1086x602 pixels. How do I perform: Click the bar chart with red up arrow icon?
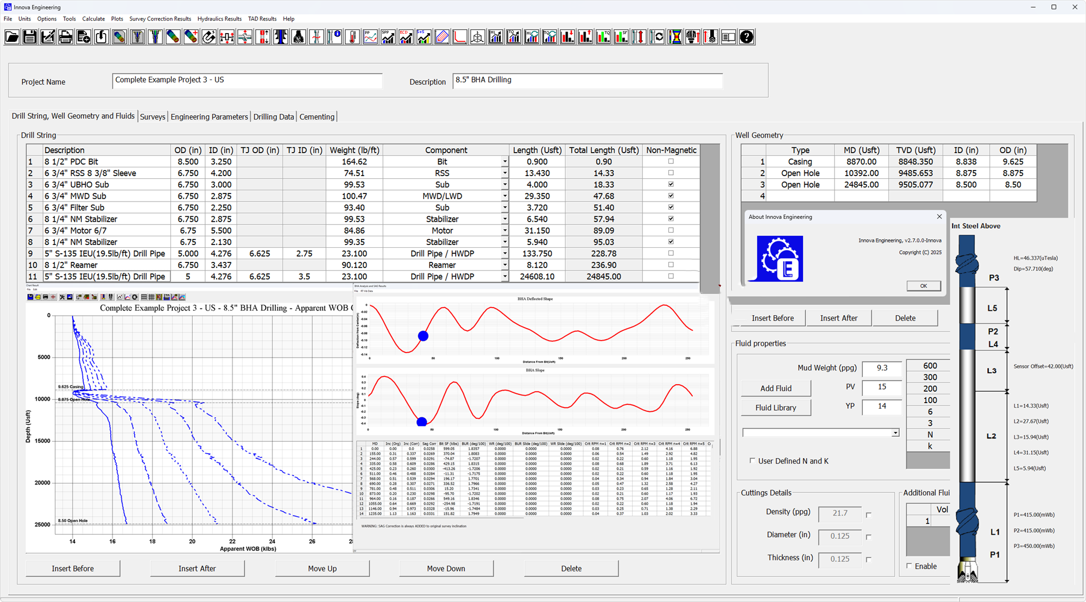click(x=585, y=37)
